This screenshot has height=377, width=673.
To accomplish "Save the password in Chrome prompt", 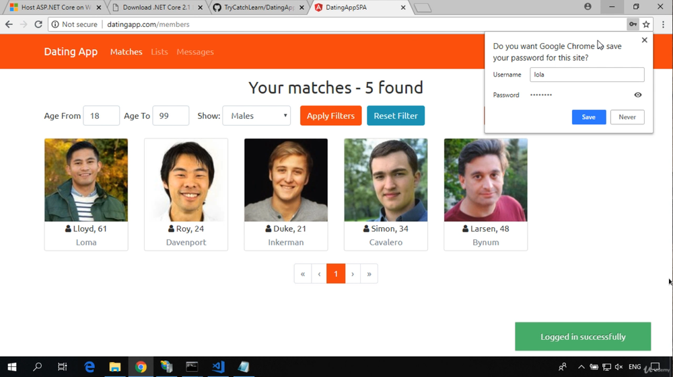I will pos(588,117).
